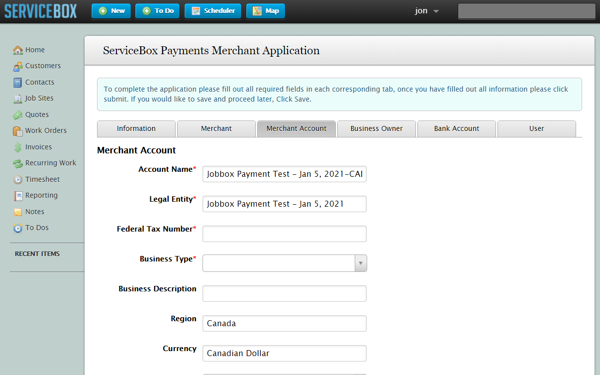Click the Quotes tag icon
The height and width of the screenshot is (375, 600).
click(18, 115)
